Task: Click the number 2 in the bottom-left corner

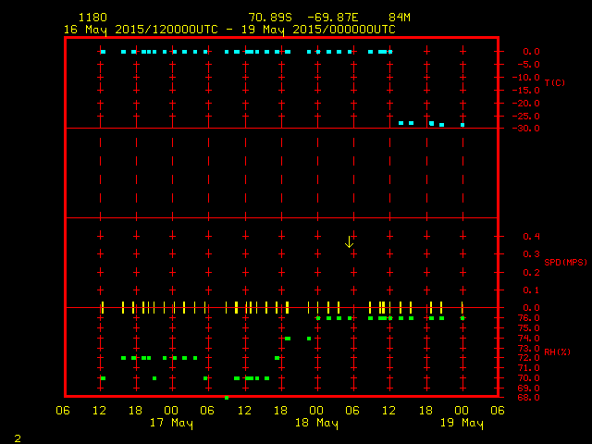Action: point(17,437)
